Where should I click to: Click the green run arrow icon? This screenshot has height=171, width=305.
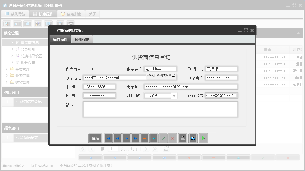point(203,138)
